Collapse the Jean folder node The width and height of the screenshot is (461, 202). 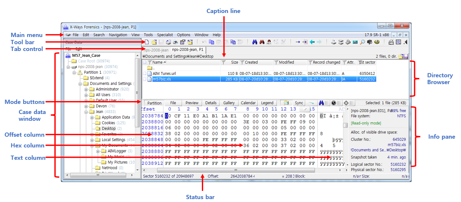[86, 112]
